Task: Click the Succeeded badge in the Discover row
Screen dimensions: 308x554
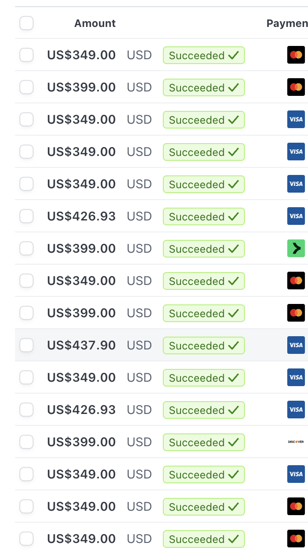Action: coord(203,442)
